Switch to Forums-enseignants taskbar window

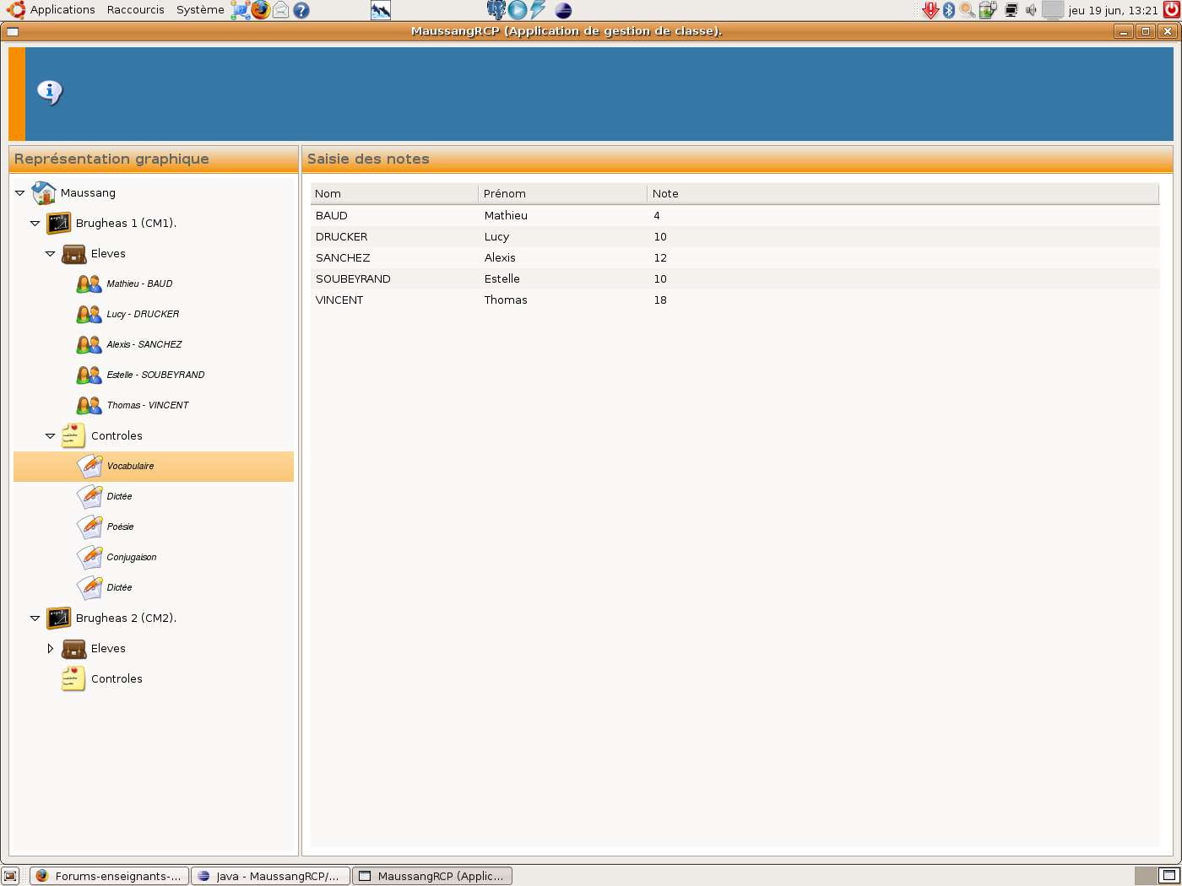[x=109, y=876]
